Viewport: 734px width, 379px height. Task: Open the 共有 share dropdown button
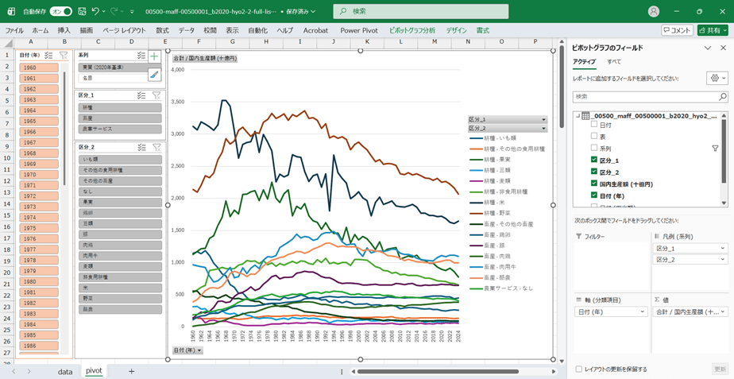pos(713,30)
